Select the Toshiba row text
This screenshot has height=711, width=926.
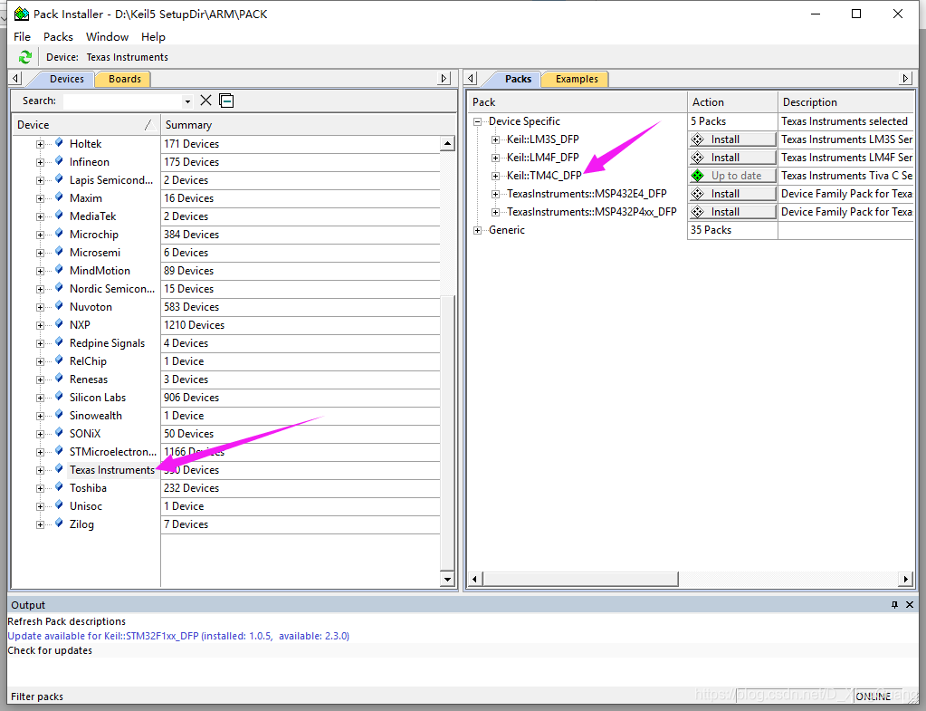coord(88,488)
